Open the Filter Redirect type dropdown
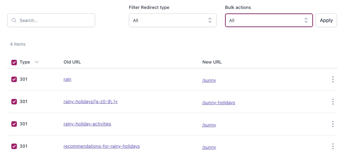347x158 pixels. (172, 20)
